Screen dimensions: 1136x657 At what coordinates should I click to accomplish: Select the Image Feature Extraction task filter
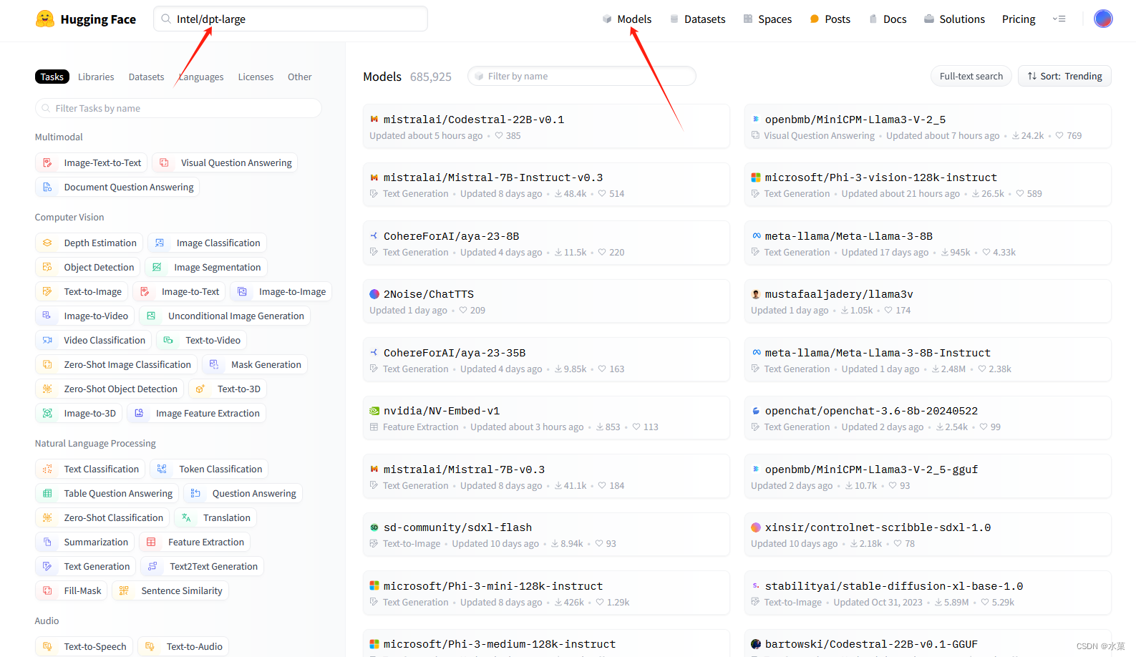click(197, 413)
